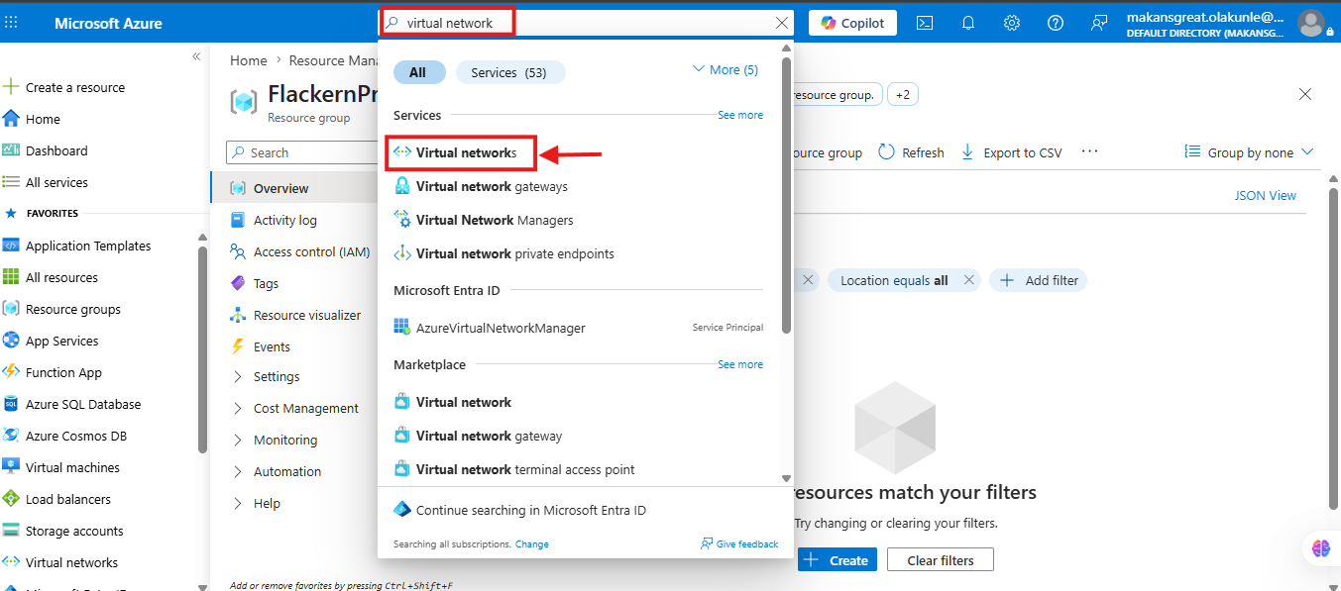1341x591 pixels.
Task: Collapse the left sidebar with chevrons
Action: [196, 56]
